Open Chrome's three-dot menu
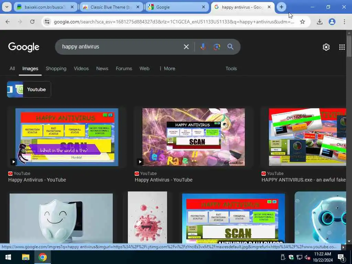The height and width of the screenshot is (264, 352). click(344, 22)
